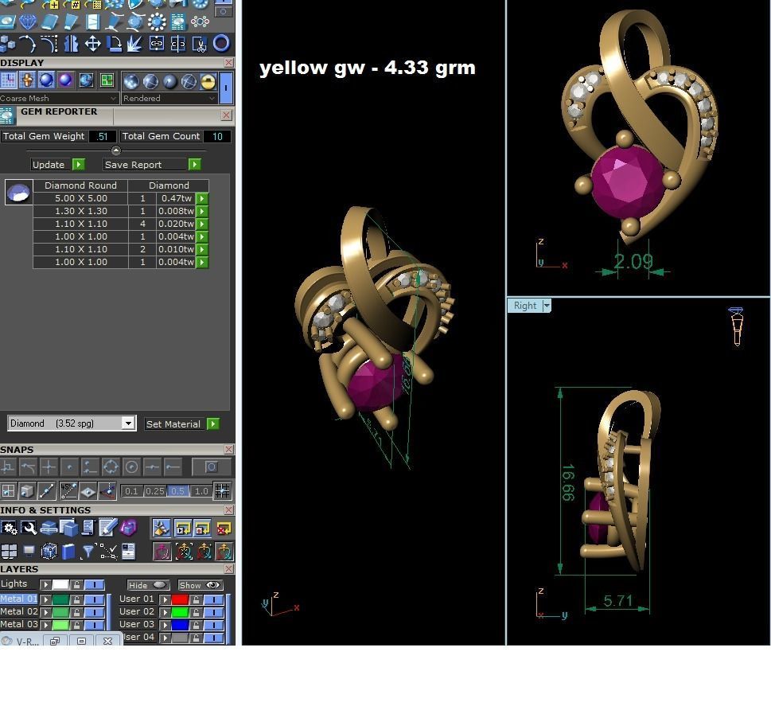Image resolution: width=771 pixels, height=718 pixels.
Task: Click the User 03 blue color swatch
Action: point(180,625)
